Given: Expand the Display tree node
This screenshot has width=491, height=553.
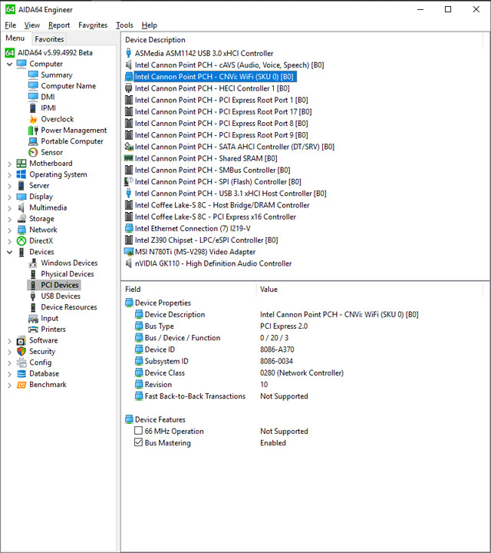Looking at the screenshot, I should coord(9,197).
